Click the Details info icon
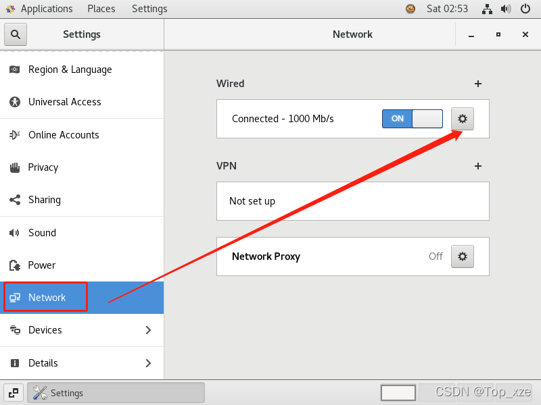541x405 pixels. coord(14,363)
